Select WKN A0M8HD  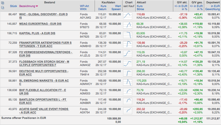(x=85, y=46)
